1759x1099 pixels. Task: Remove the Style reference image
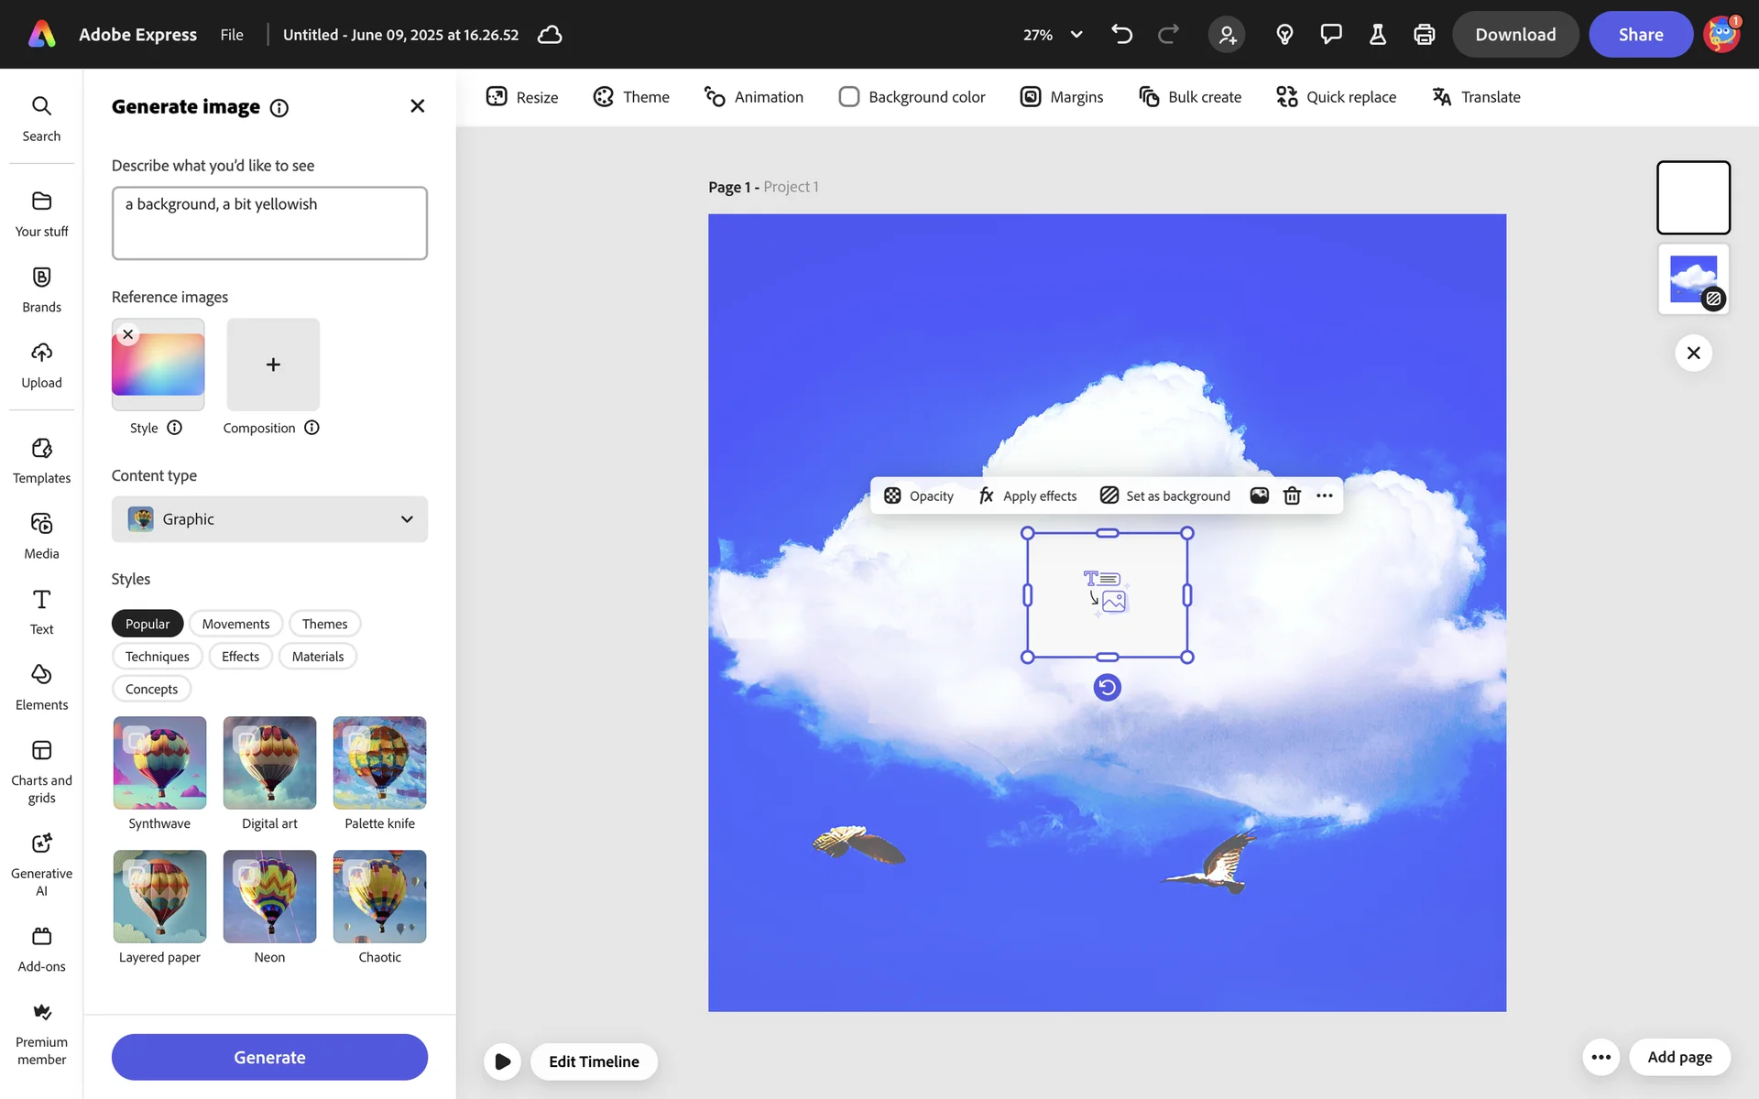click(128, 334)
